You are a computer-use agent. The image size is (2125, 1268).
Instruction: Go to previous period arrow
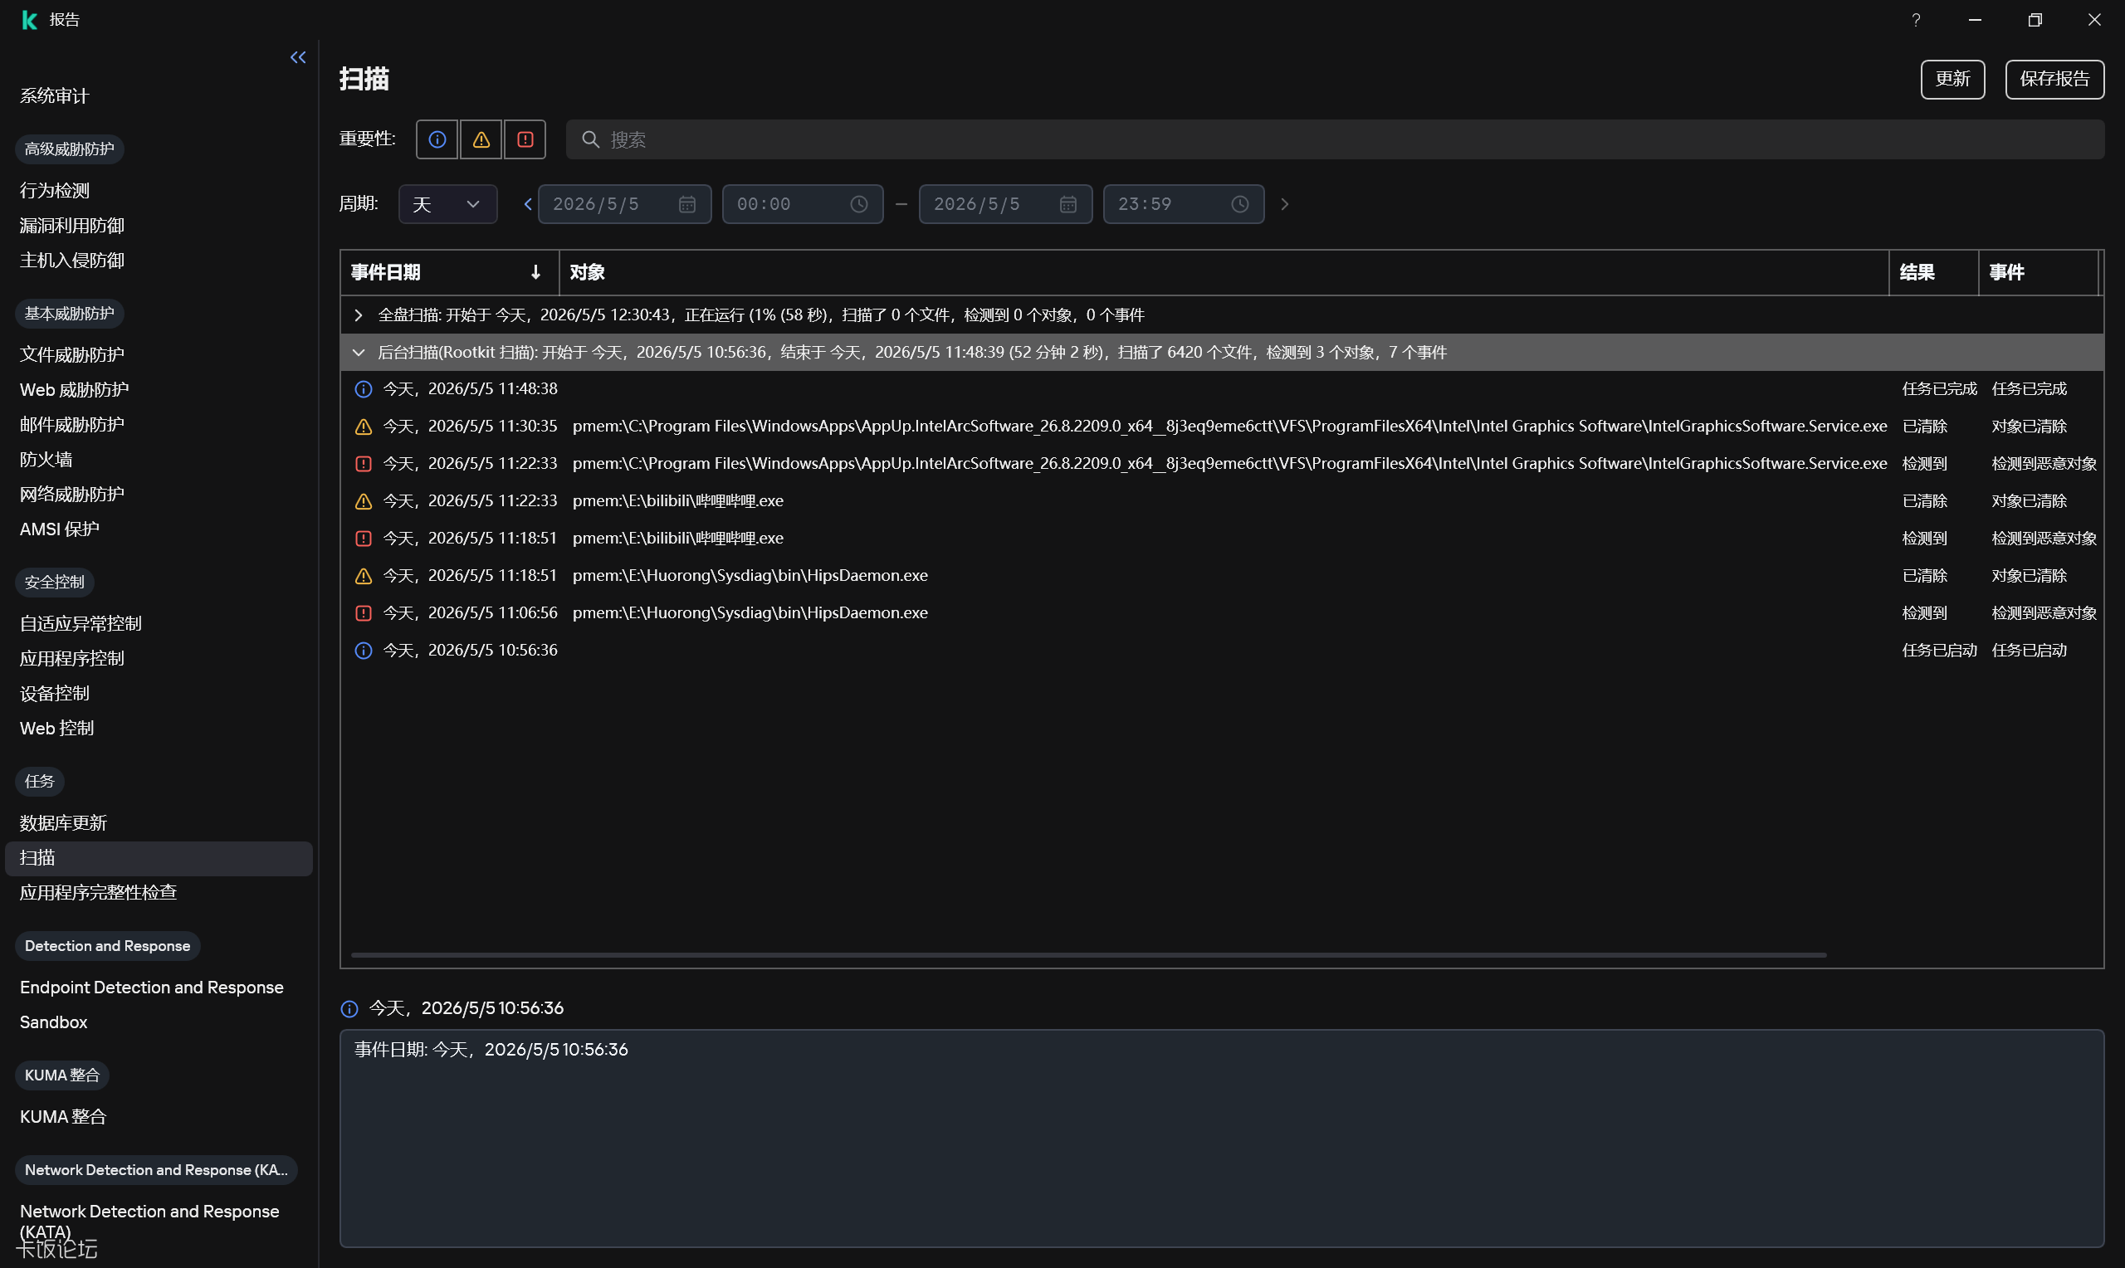527,204
